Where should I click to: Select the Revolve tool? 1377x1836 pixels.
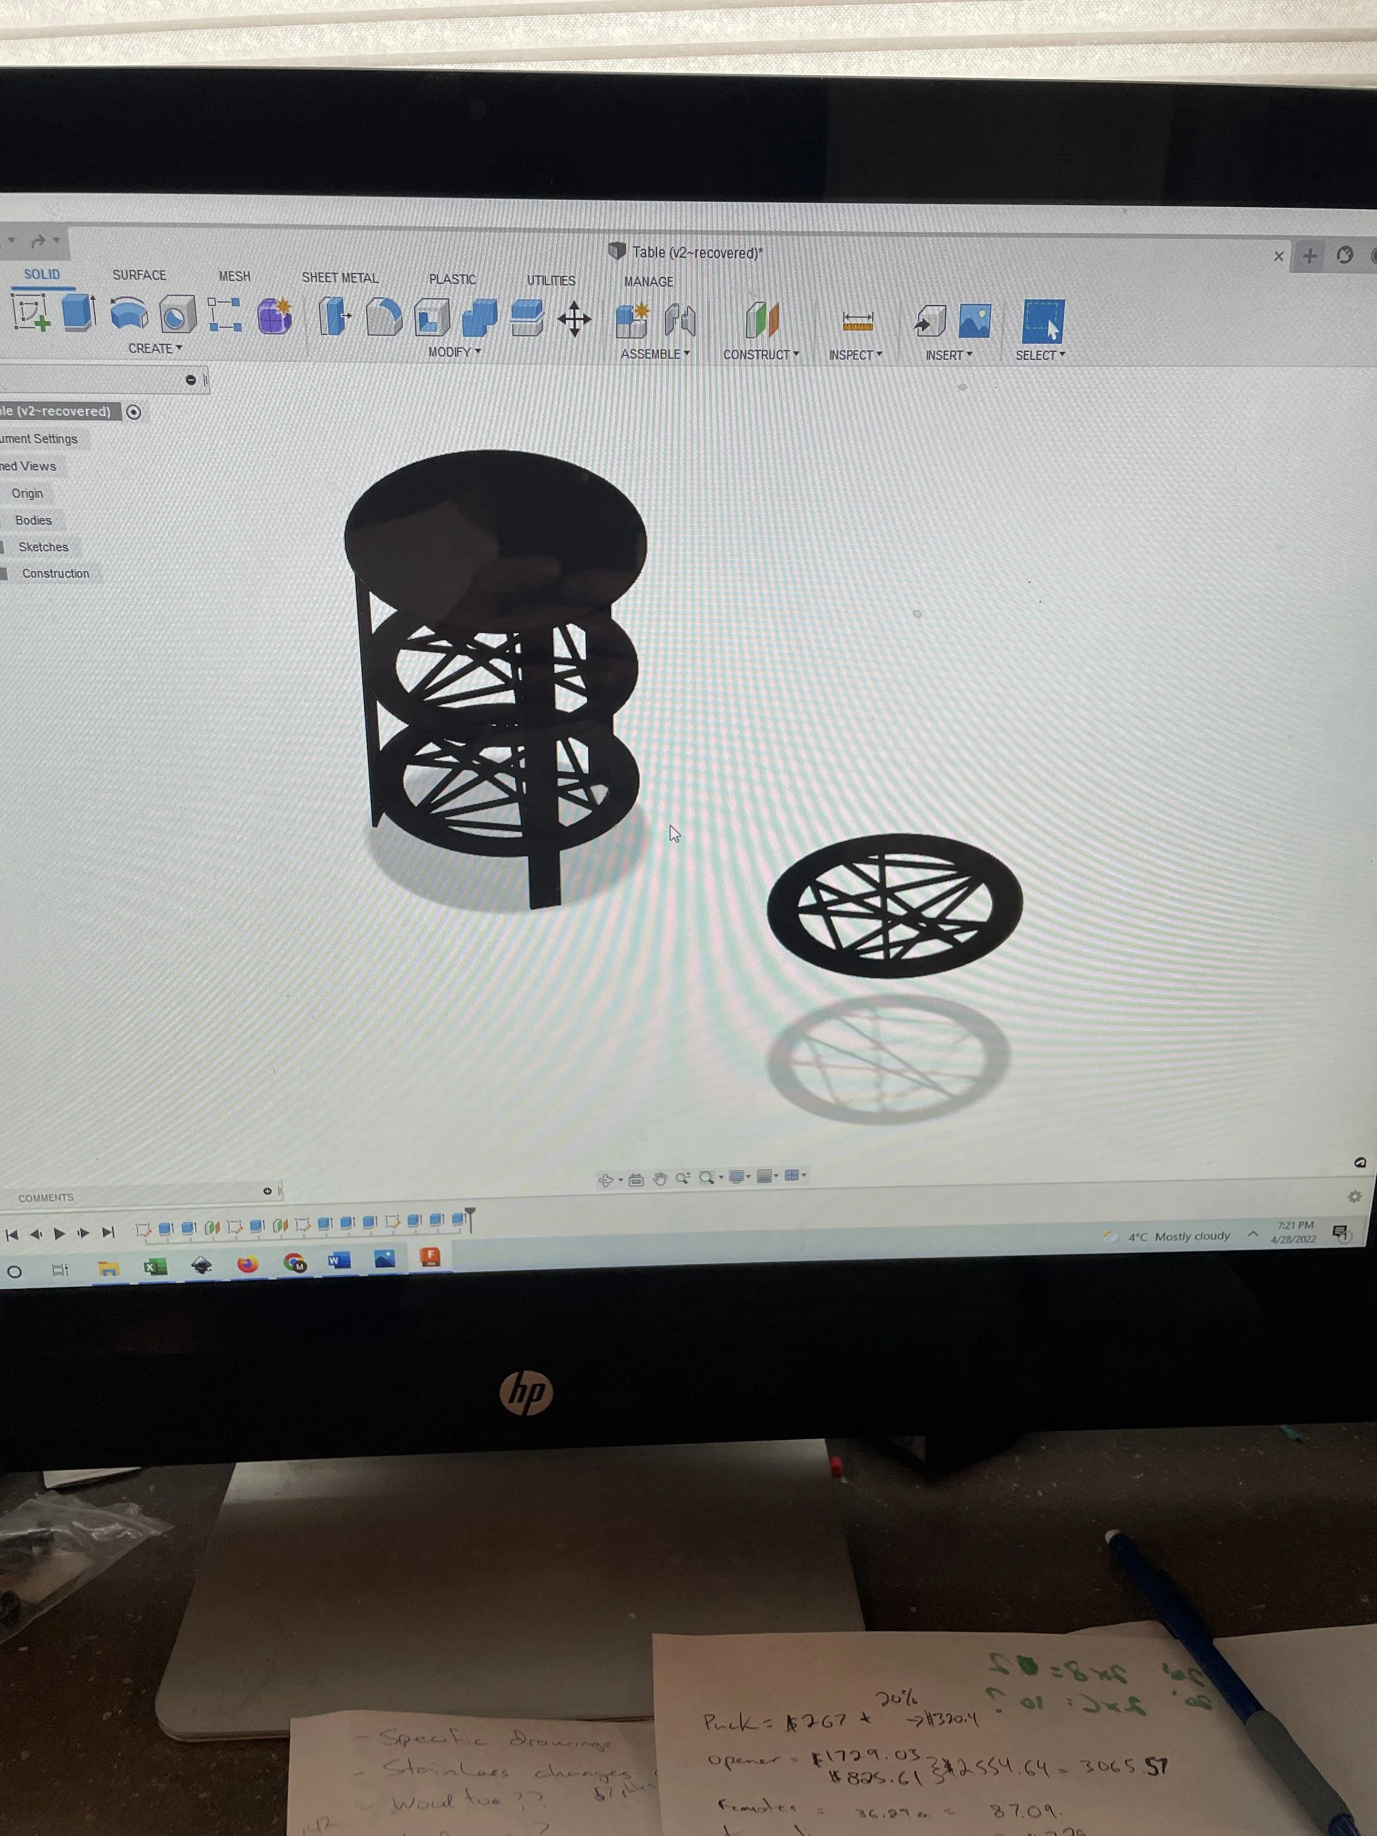(129, 315)
